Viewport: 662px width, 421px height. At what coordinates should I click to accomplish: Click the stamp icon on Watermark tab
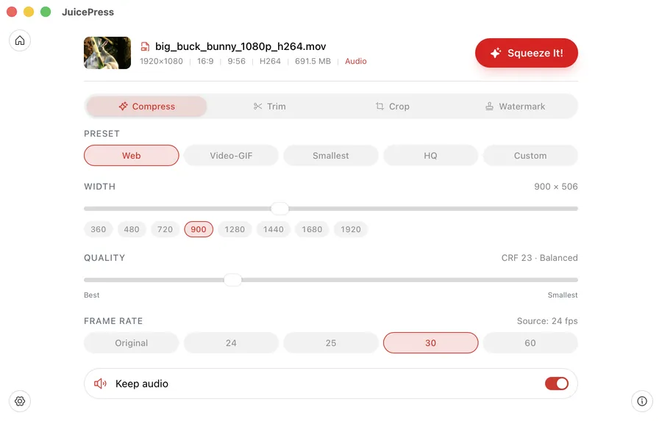tap(489, 107)
